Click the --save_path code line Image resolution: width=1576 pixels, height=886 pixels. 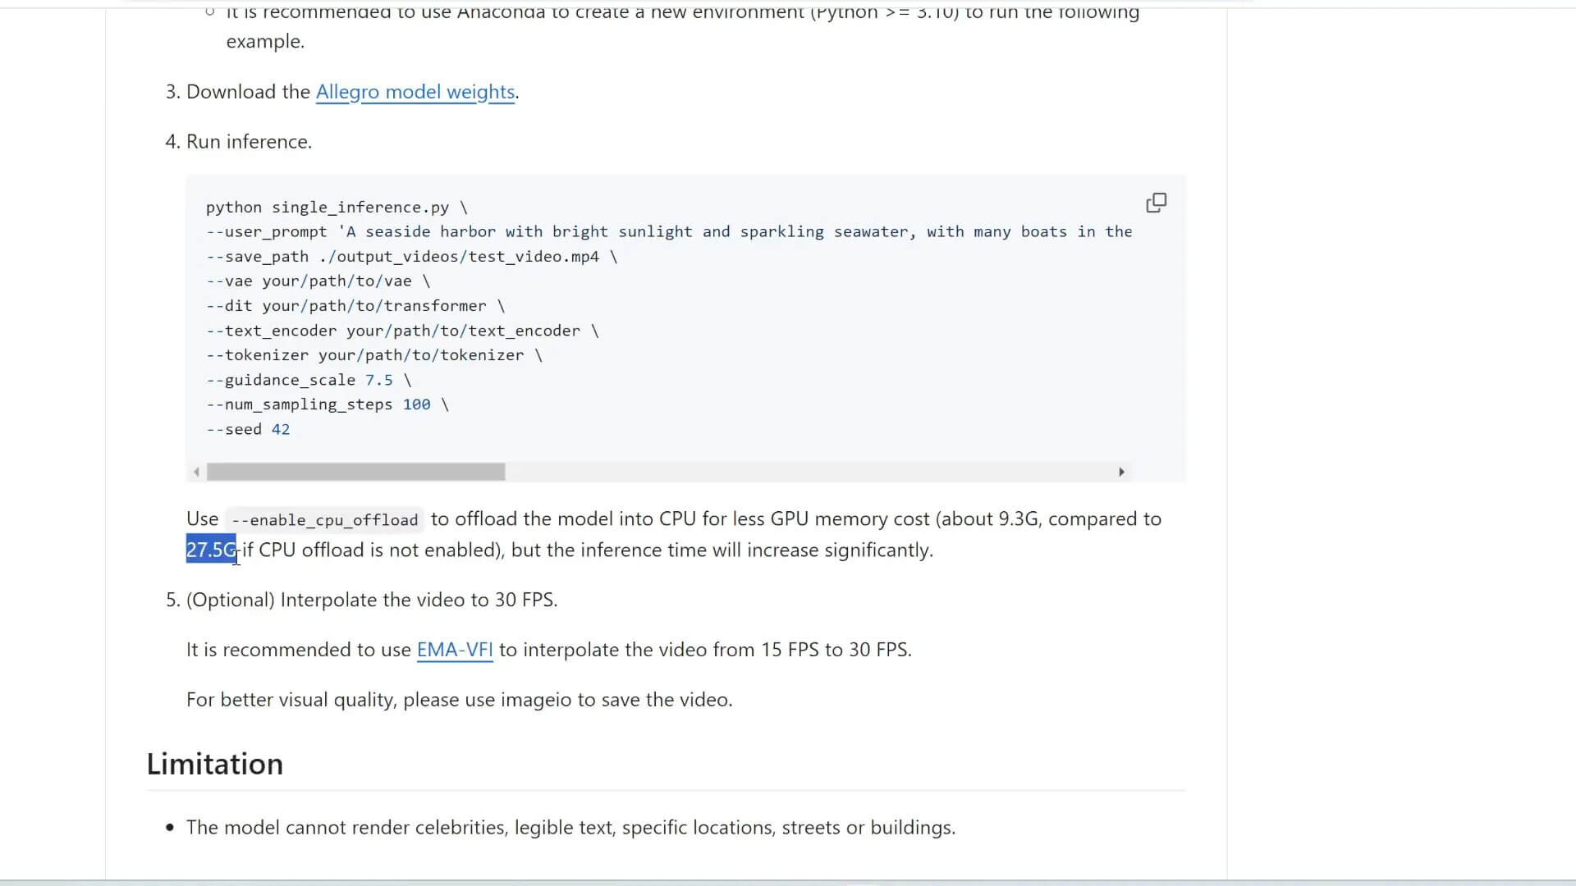coord(410,257)
